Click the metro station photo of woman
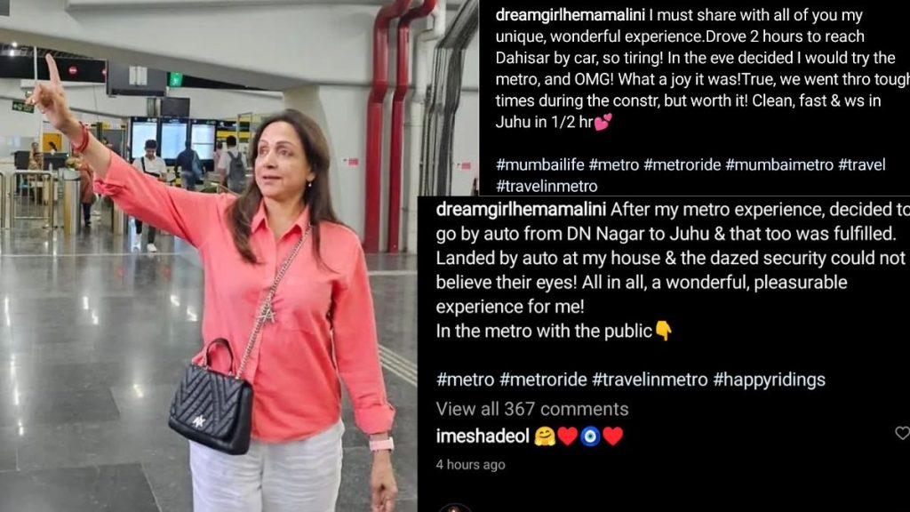910x512 pixels. click(x=209, y=256)
